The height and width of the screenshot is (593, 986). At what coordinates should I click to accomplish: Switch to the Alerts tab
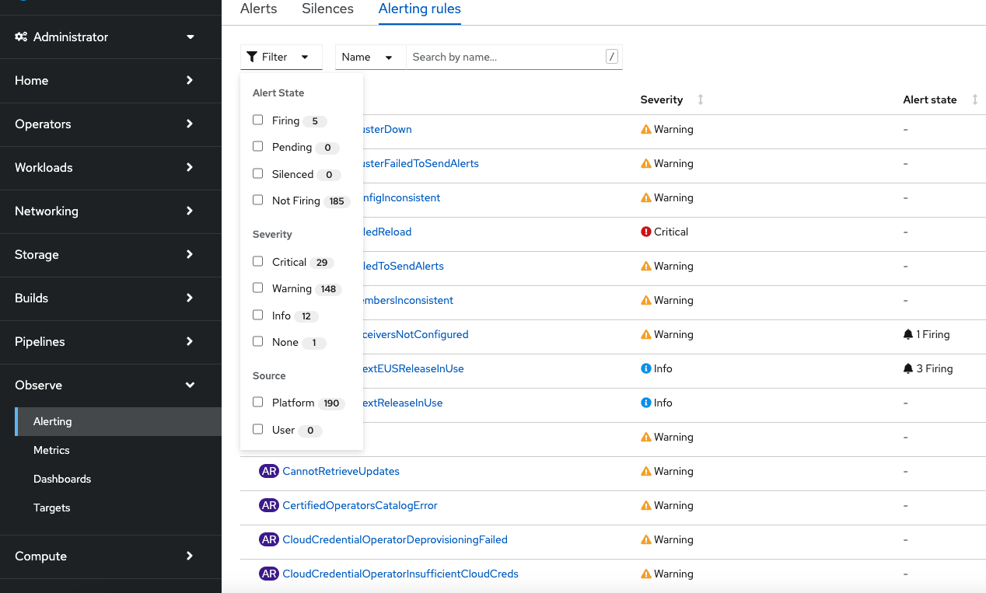click(x=258, y=9)
